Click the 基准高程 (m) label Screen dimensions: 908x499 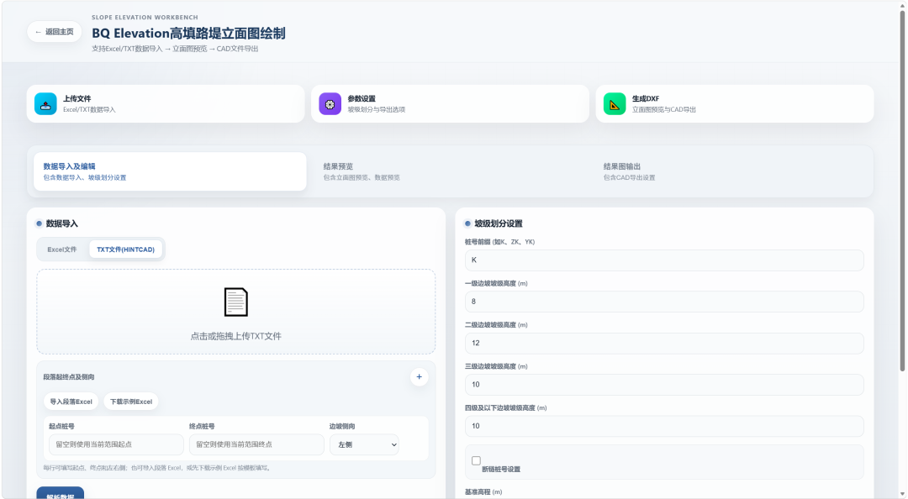pyautogui.click(x=483, y=492)
